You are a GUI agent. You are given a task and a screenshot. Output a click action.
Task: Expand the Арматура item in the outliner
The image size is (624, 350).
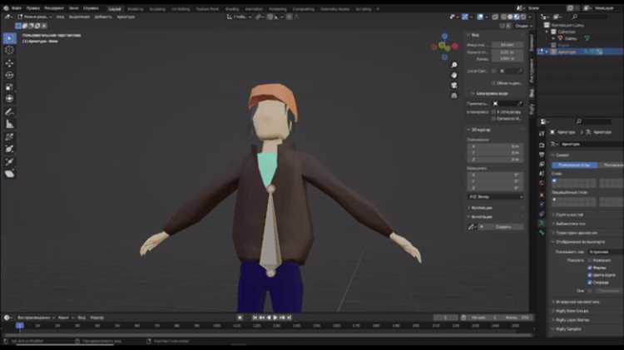click(x=547, y=52)
